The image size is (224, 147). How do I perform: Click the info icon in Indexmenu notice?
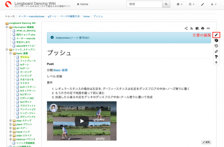click(52, 37)
